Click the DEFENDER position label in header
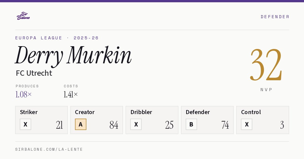The width and height of the screenshot is (304, 159). tap(275, 17)
